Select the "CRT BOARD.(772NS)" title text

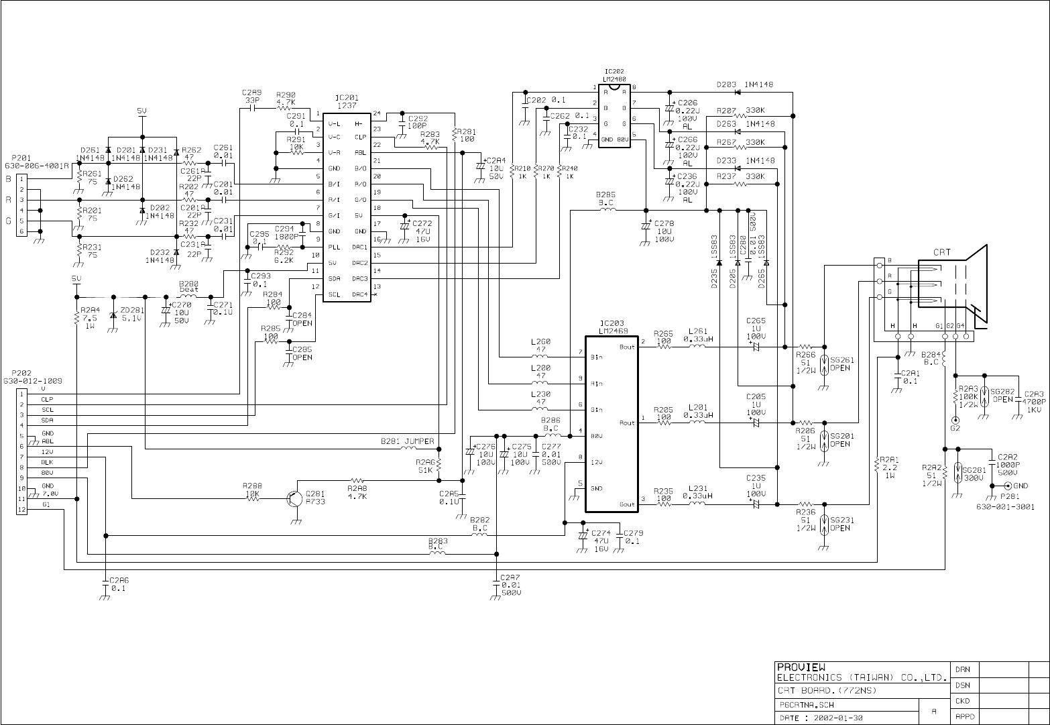point(827,691)
